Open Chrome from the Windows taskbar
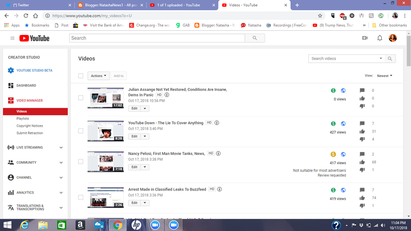The height and width of the screenshot is (231, 411). (x=118, y=225)
